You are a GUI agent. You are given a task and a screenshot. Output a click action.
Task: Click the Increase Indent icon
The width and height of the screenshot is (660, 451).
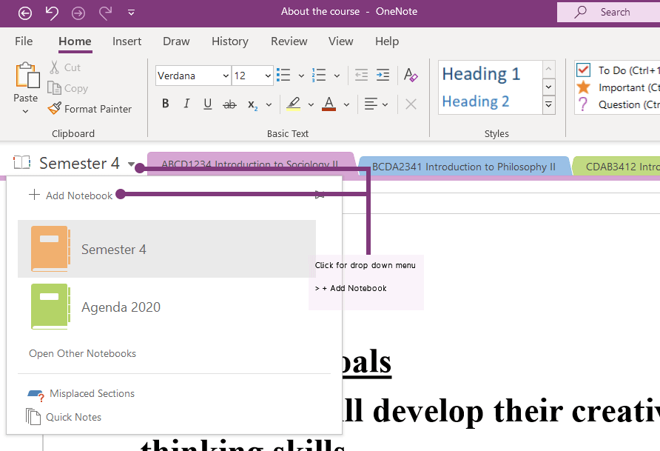383,74
